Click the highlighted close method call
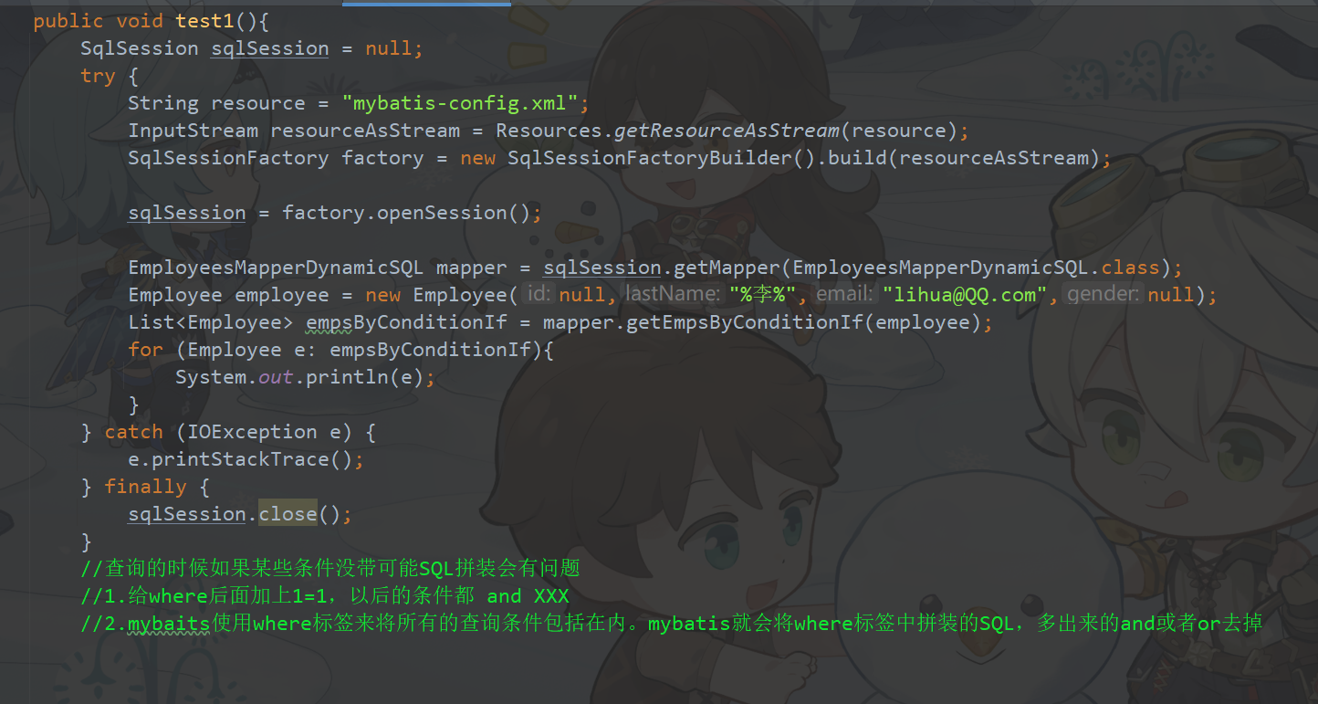The image size is (1318, 704). coord(288,514)
